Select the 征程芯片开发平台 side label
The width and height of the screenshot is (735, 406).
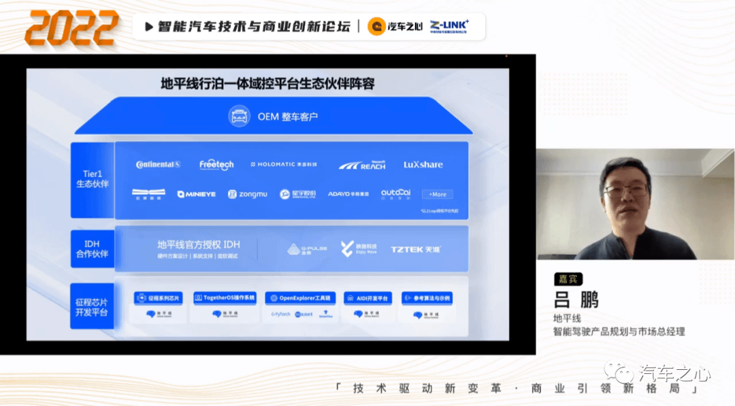click(x=92, y=307)
